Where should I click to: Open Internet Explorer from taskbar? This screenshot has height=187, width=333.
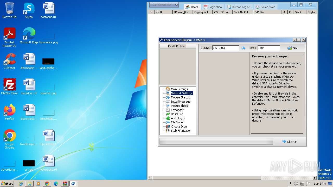21,184
